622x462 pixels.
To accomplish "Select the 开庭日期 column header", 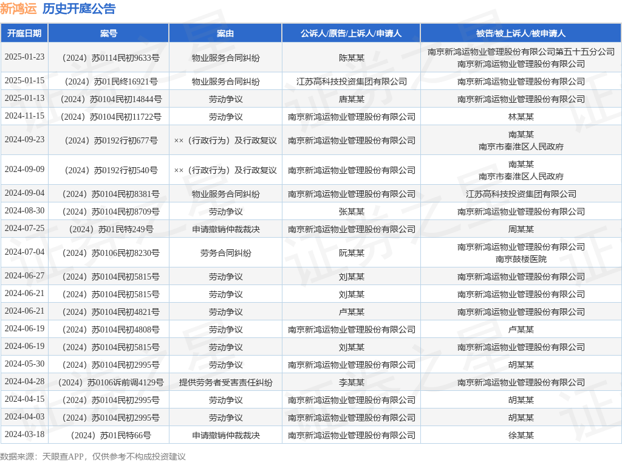I will [x=24, y=33].
